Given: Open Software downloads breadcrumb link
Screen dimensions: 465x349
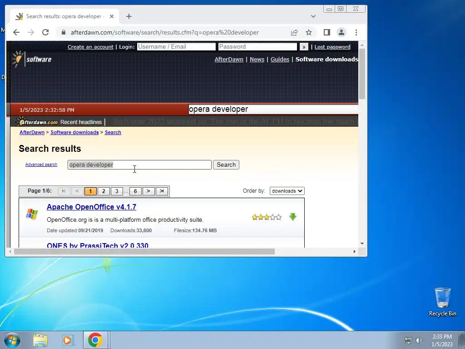Looking at the screenshot, I should point(74,132).
